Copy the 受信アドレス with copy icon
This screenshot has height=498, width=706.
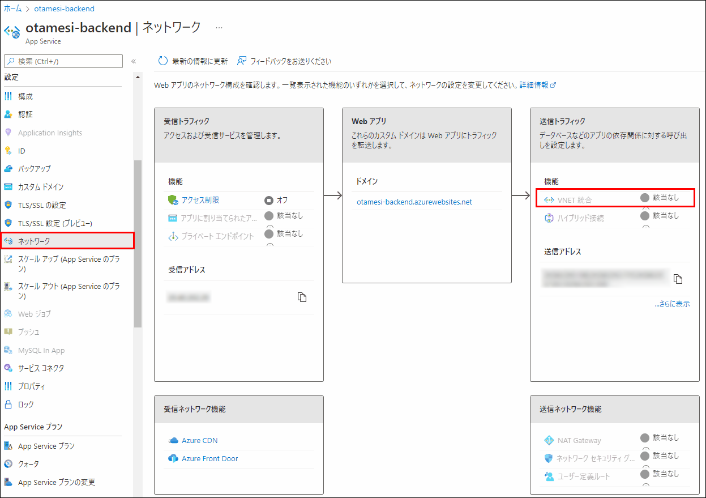[302, 297]
